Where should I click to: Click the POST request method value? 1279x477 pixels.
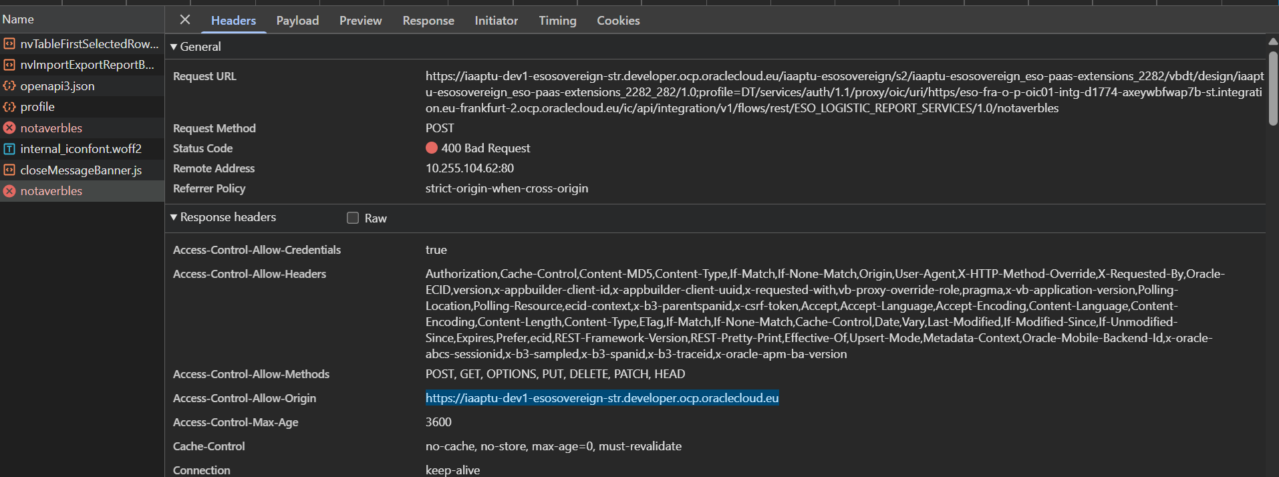coord(440,128)
